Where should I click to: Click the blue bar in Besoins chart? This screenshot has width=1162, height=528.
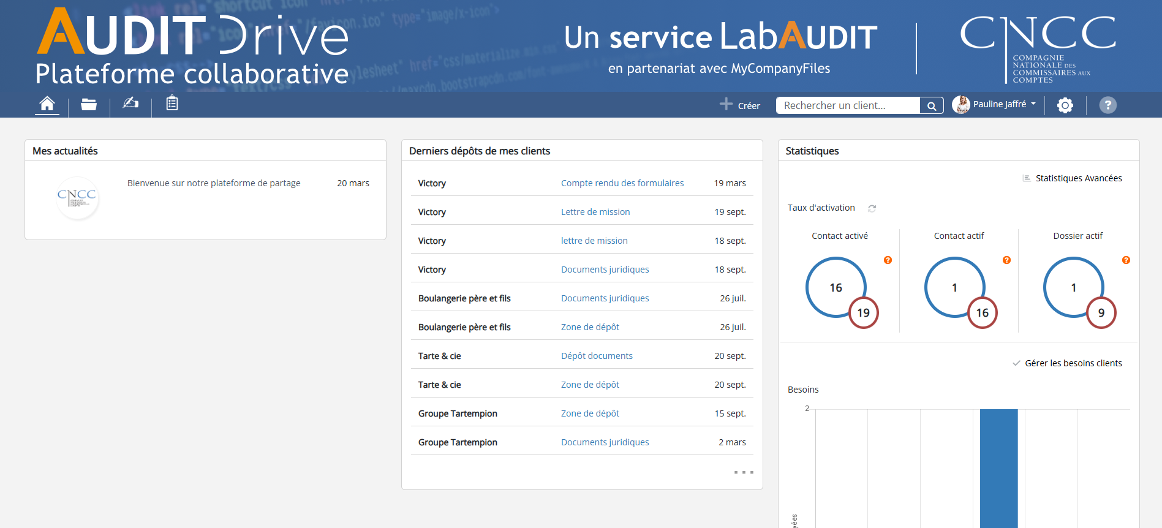[x=998, y=469]
